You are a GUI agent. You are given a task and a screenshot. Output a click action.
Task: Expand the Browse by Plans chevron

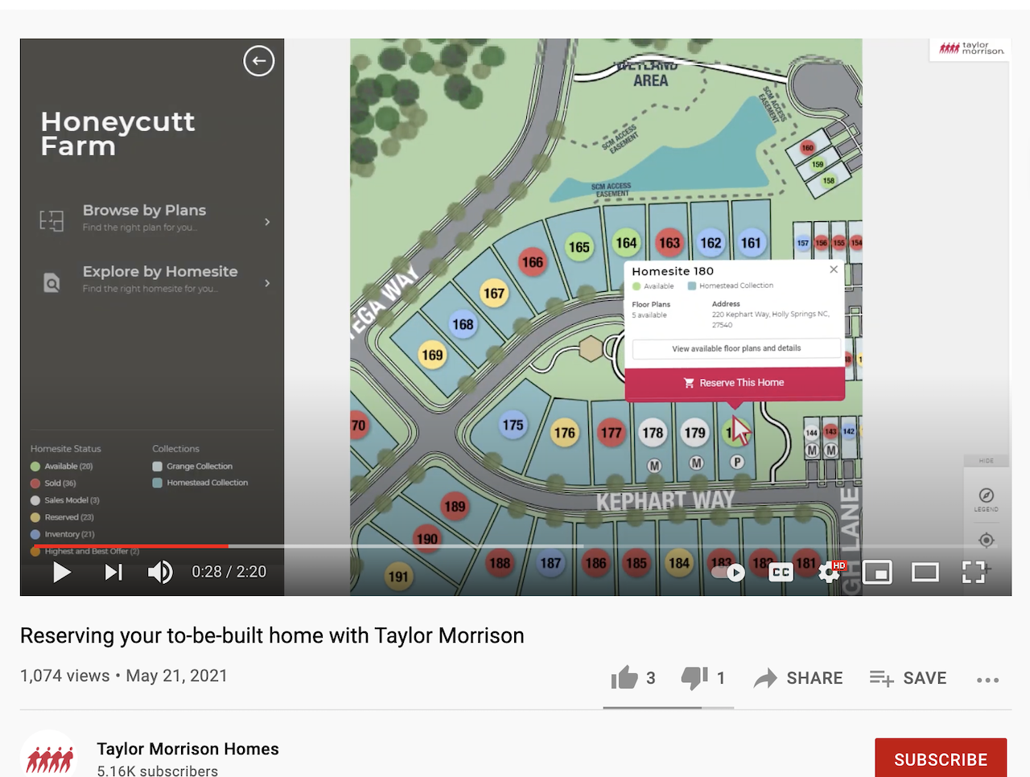pos(267,222)
